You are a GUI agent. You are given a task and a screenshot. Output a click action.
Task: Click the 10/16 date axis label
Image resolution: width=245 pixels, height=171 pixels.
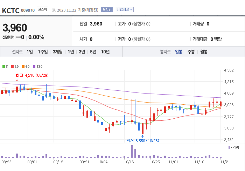(129, 162)
